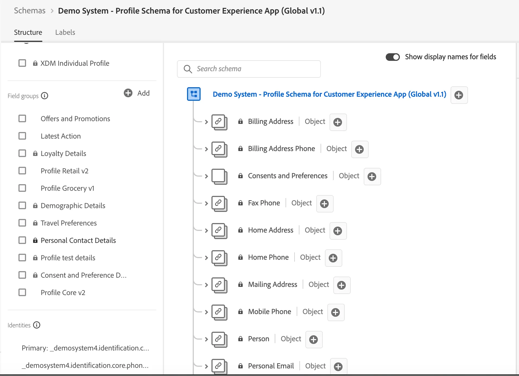This screenshot has height=376, width=519.
Task: Select the Structure tab
Action: tap(28, 32)
